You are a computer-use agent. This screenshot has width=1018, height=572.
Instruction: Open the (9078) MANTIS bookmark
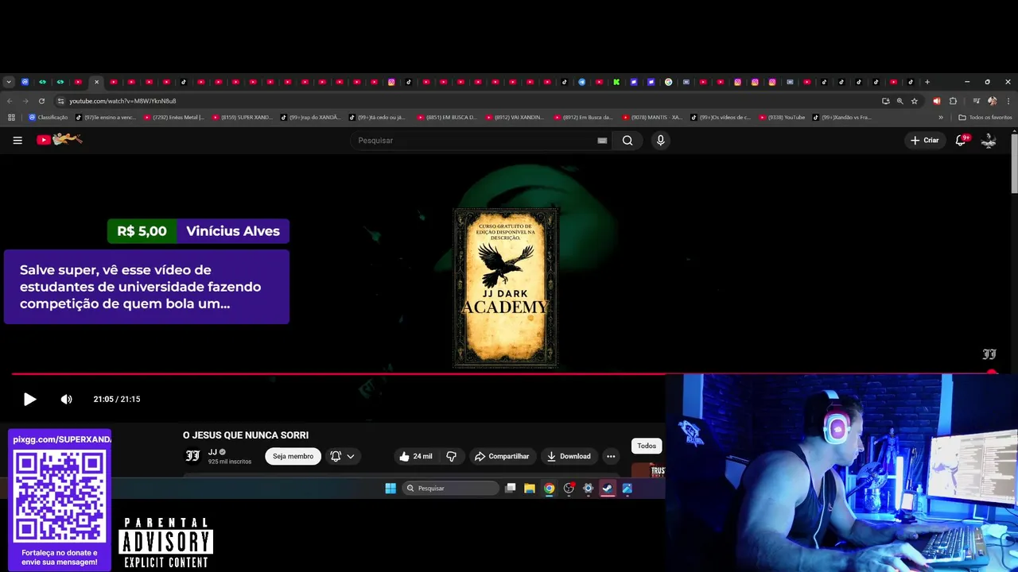tap(653, 118)
